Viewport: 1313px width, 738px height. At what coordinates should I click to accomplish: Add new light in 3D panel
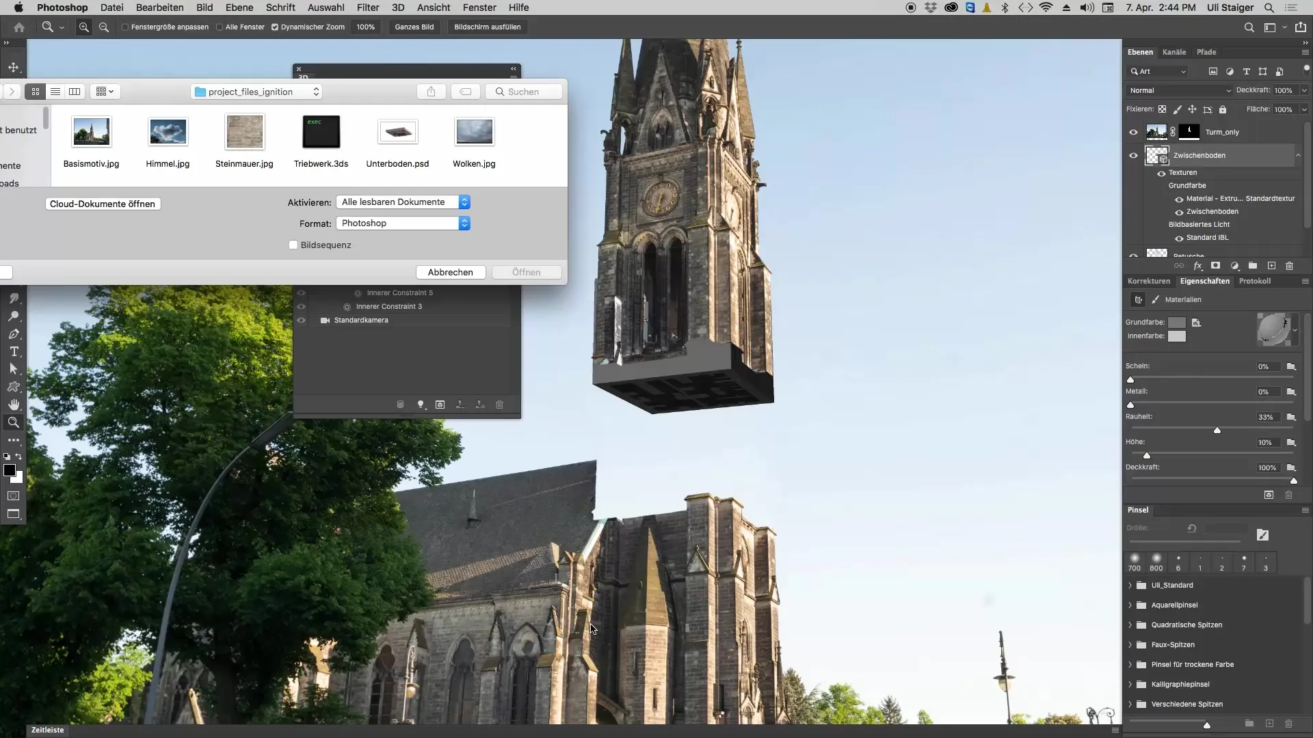coord(421,405)
